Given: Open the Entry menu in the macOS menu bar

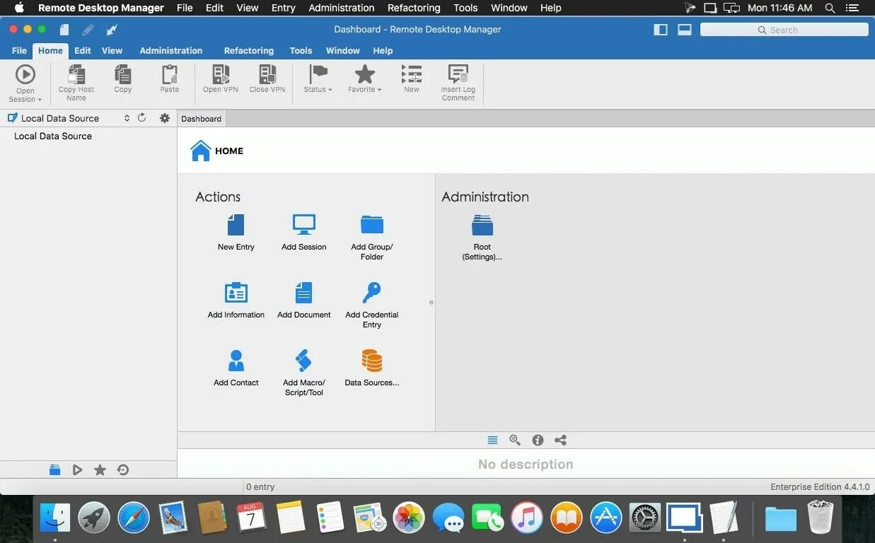Looking at the screenshot, I should [x=283, y=8].
